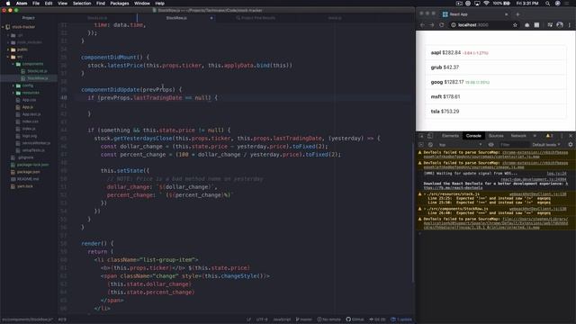Click the UTF-8 encoding status item
The height and width of the screenshot is (324, 576).
coord(262,319)
